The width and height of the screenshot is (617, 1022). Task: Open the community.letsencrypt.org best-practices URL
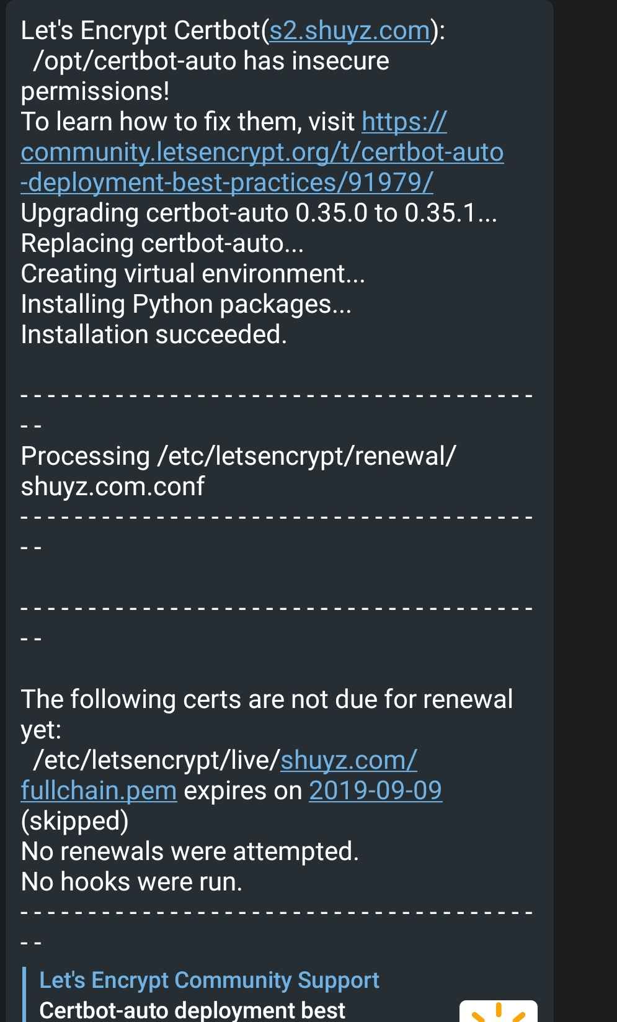262,153
